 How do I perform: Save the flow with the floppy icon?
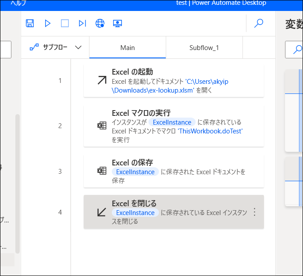click(x=30, y=23)
